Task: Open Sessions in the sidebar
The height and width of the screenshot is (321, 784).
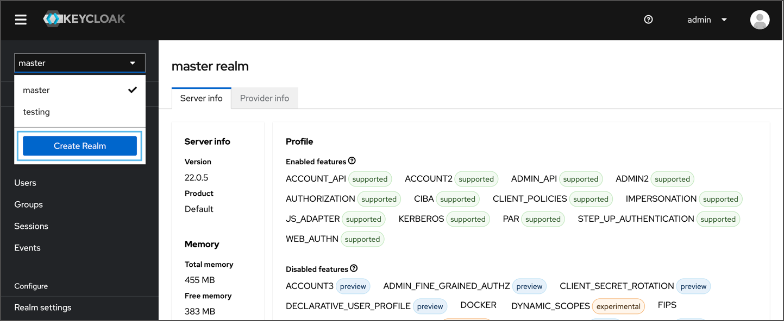Action: 31,226
